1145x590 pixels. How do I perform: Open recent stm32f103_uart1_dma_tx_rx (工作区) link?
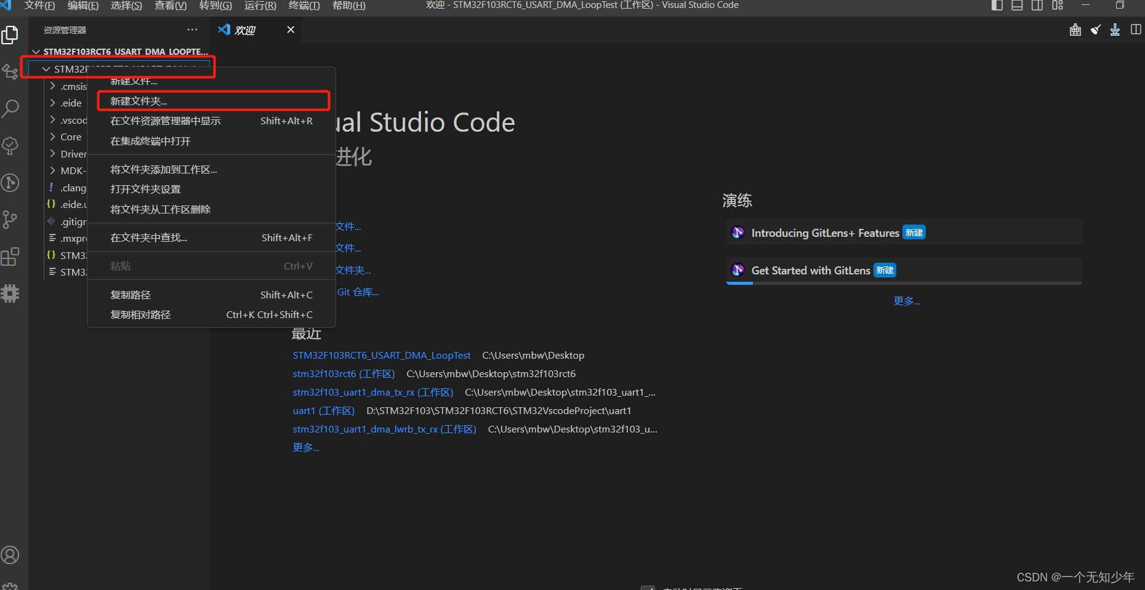[373, 392]
